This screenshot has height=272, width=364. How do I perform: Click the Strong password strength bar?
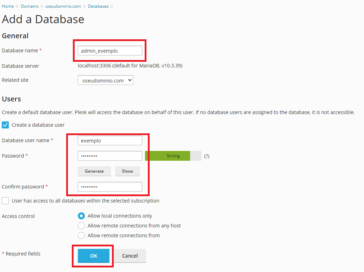tap(173, 156)
